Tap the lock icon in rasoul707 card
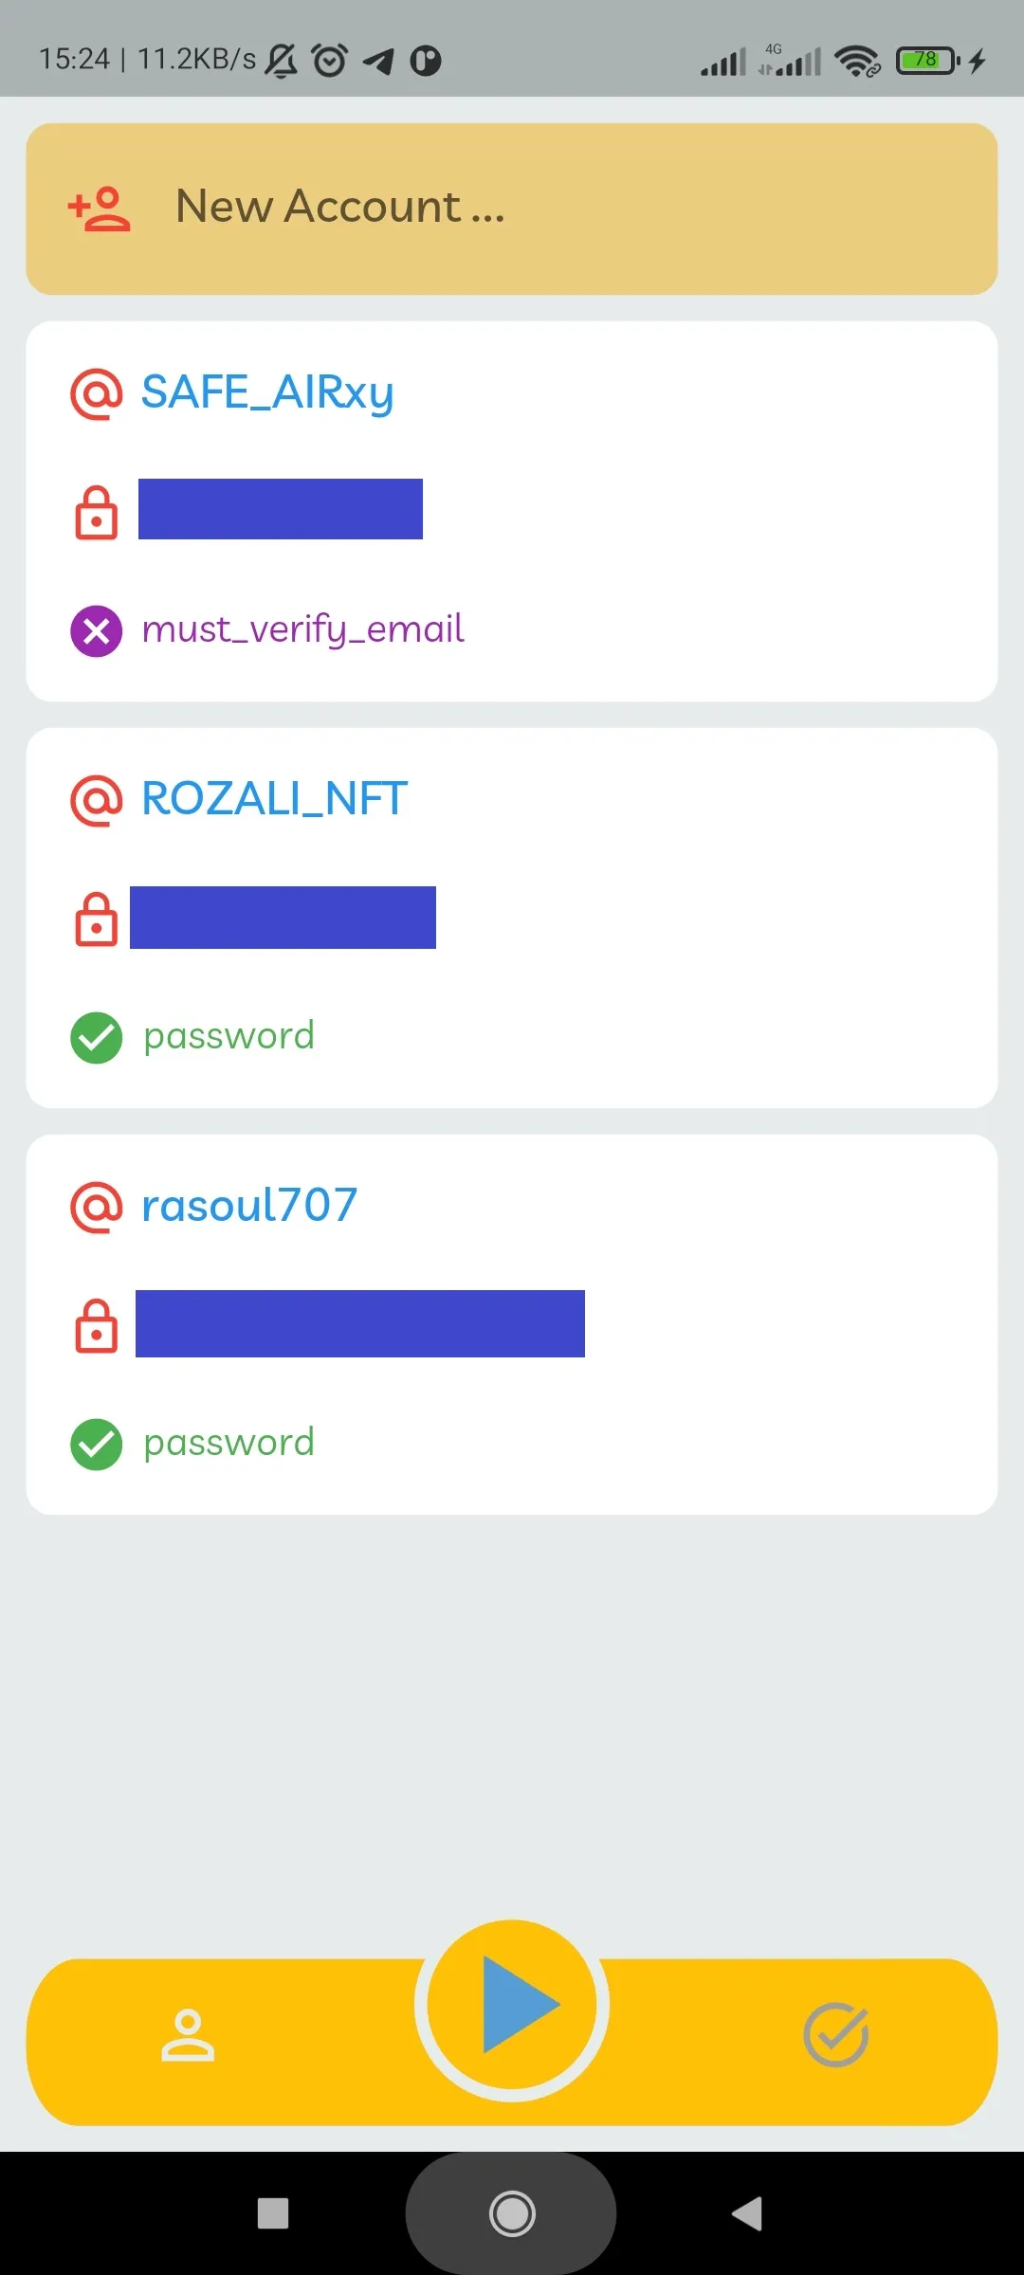 (x=97, y=1325)
